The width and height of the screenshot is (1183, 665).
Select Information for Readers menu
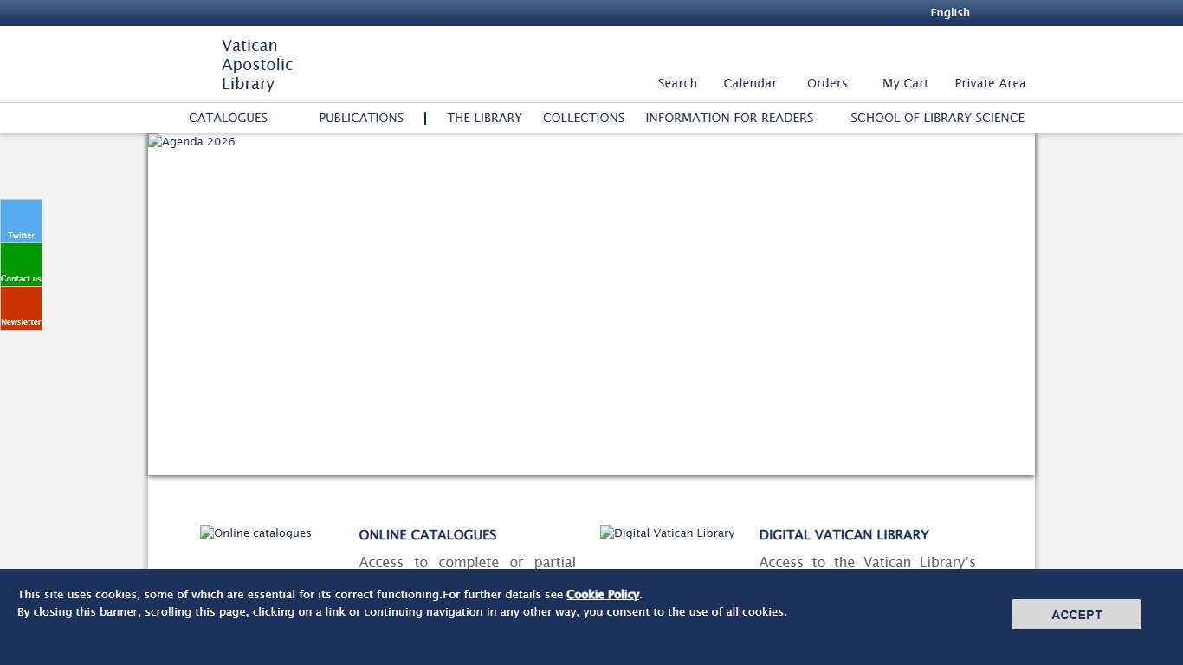click(x=729, y=118)
